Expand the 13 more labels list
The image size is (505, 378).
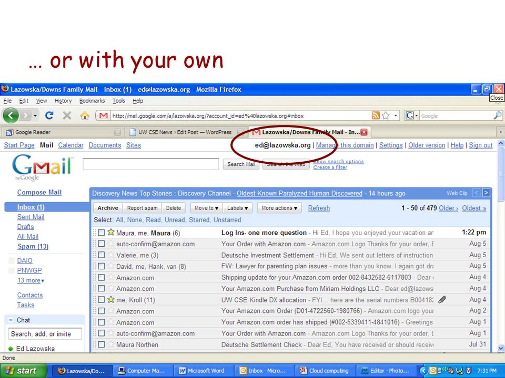tap(31, 280)
